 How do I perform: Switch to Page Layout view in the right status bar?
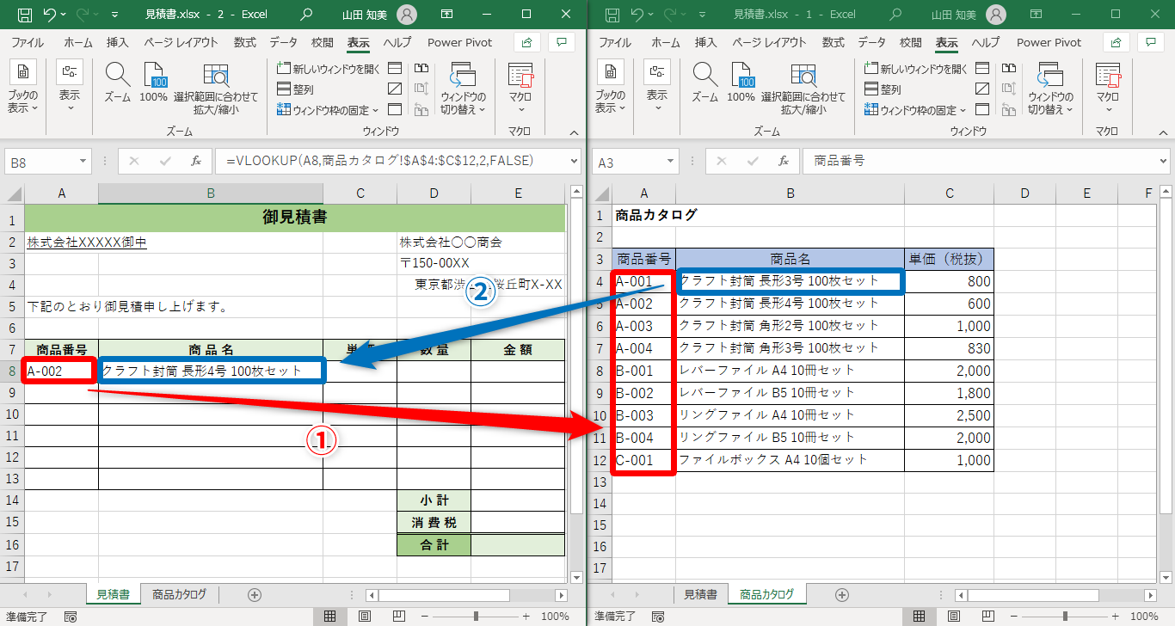953,617
